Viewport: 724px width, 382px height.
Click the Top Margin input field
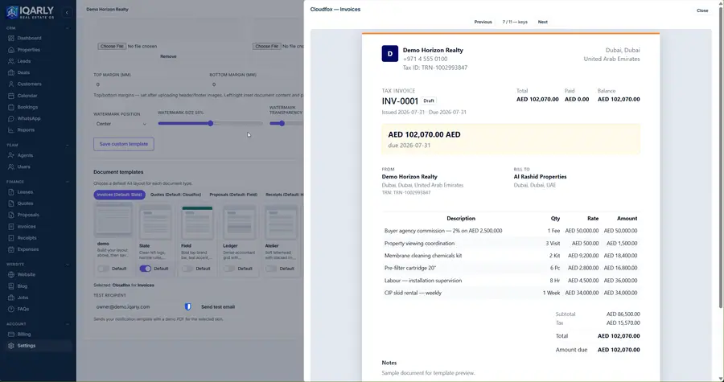coord(149,84)
